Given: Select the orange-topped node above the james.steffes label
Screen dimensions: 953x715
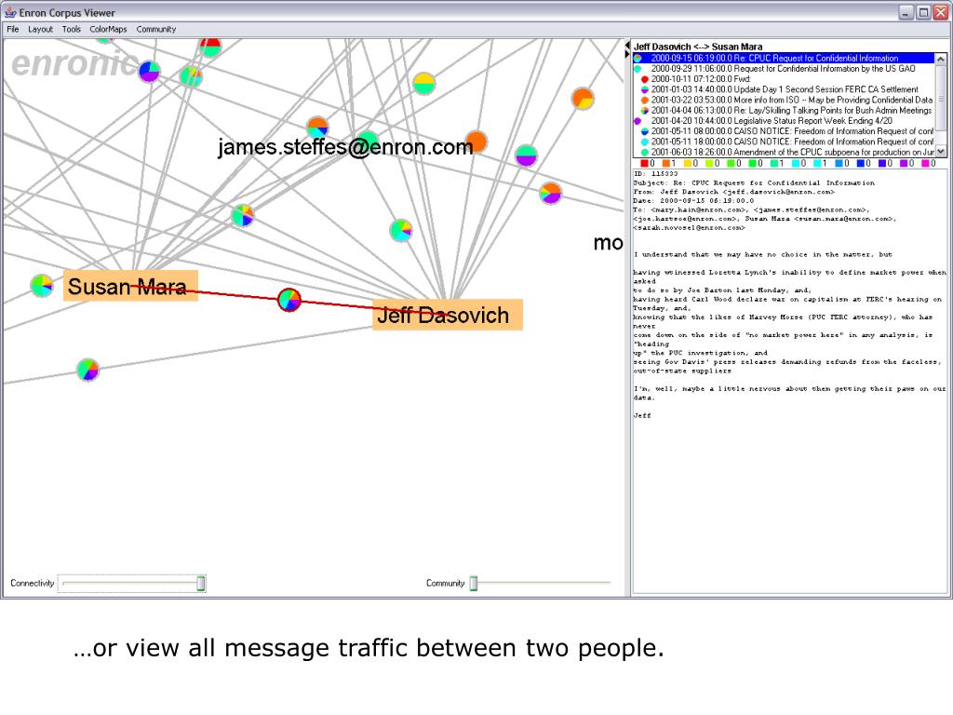Looking at the screenshot, I should [317, 128].
